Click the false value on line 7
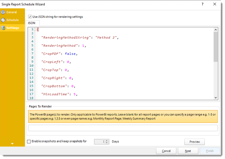This screenshot has width=225, height=159. (70, 54)
